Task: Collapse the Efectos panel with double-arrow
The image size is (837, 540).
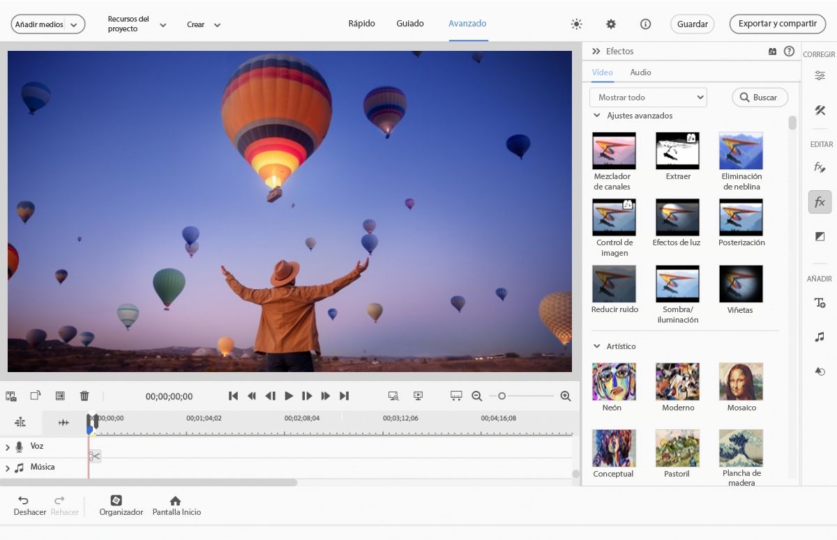Action: (596, 52)
